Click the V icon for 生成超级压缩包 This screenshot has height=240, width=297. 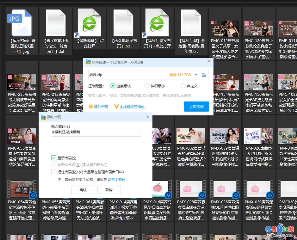click(x=116, y=107)
